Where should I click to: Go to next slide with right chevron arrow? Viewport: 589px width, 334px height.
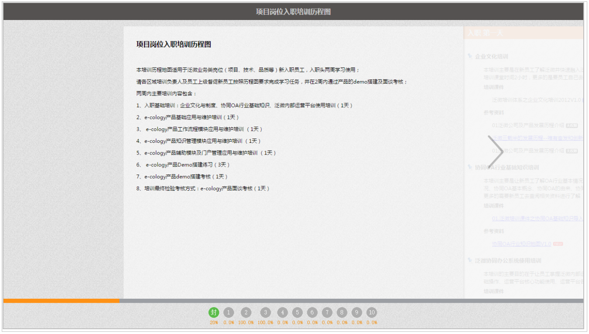pyautogui.click(x=496, y=152)
